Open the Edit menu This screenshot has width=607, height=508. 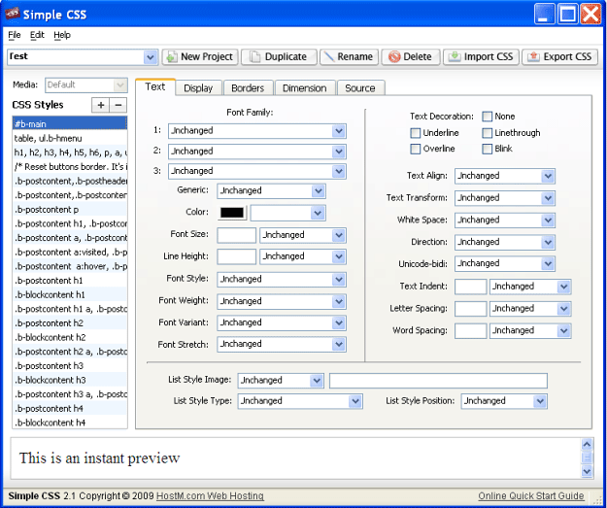[37, 35]
